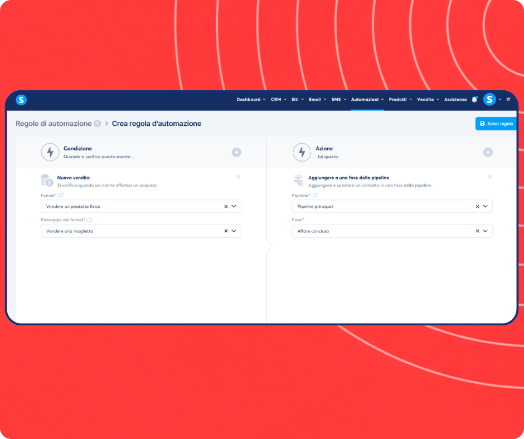Open the Email menu

[x=318, y=100]
